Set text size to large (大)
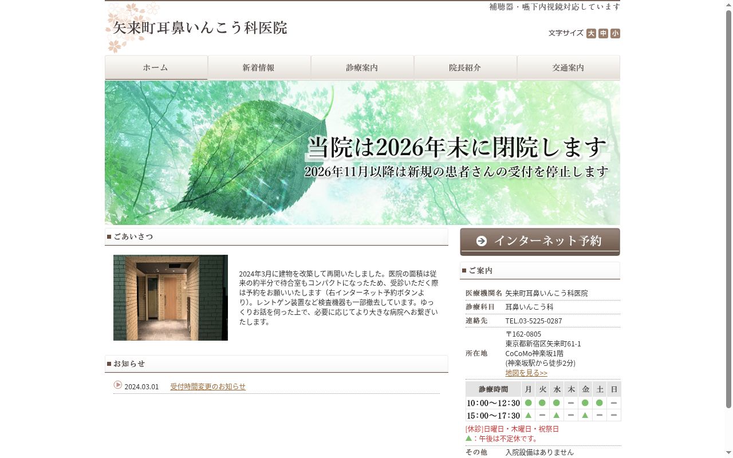Viewport: 733px width, 458px height. point(591,33)
